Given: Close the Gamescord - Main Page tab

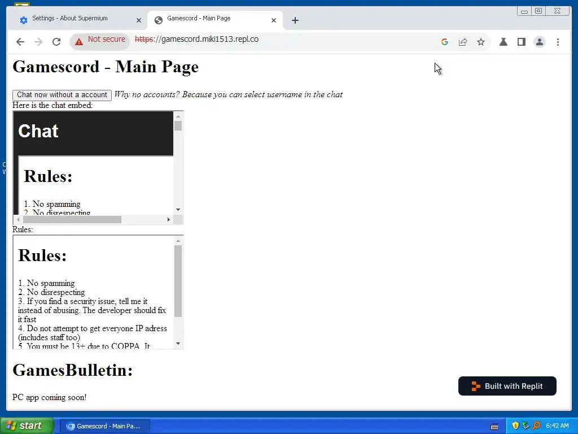Looking at the screenshot, I should pos(274,20).
